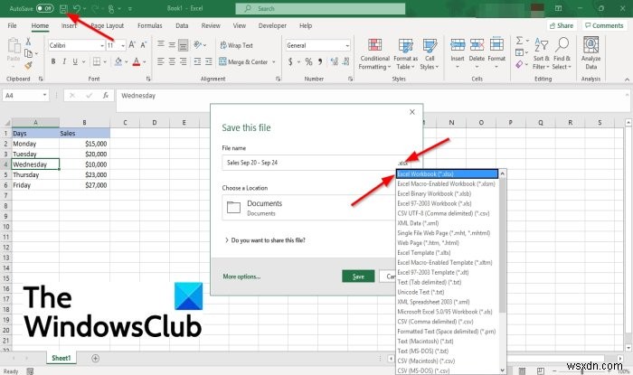The height and width of the screenshot is (375, 633).
Task: Select Excel Template (*.xltx) format
Action: [447, 253]
